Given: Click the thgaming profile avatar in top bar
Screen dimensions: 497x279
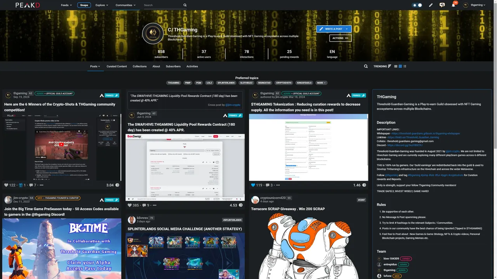Looking at the screenshot, I should tap(466, 5).
